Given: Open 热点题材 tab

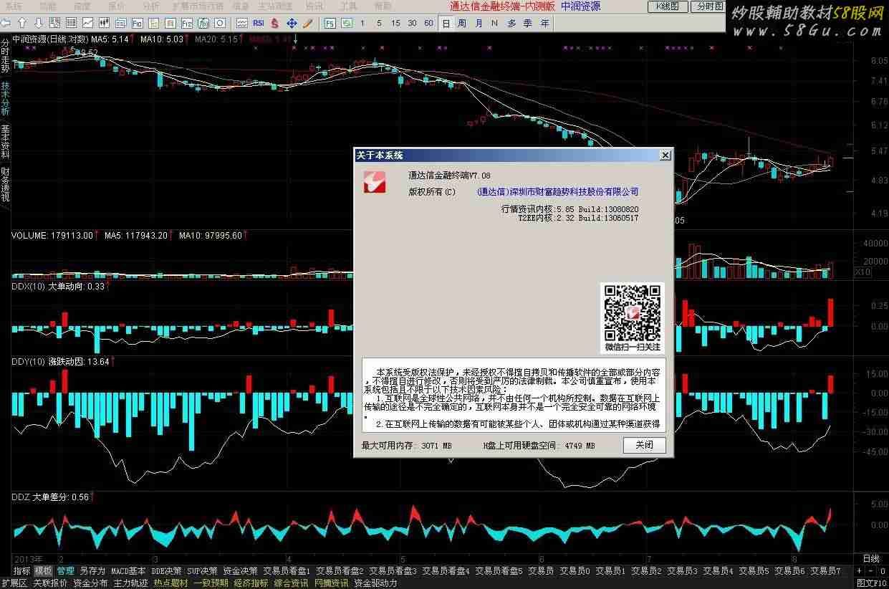Looking at the screenshot, I should [x=170, y=583].
